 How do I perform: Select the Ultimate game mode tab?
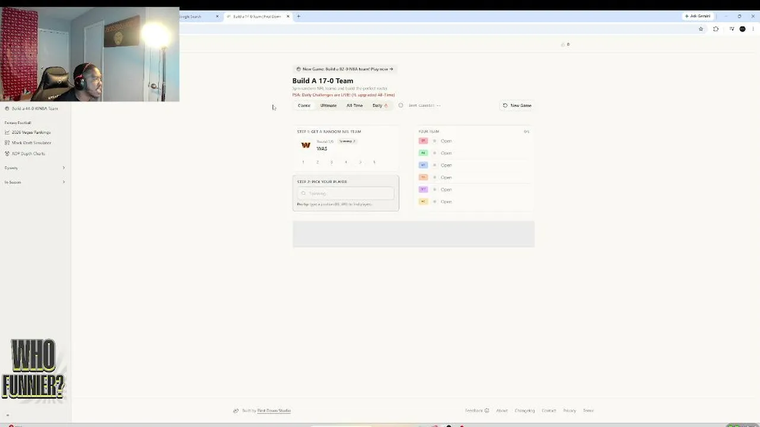tap(328, 106)
